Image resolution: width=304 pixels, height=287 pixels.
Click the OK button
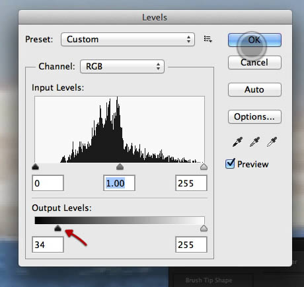tap(254, 40)
